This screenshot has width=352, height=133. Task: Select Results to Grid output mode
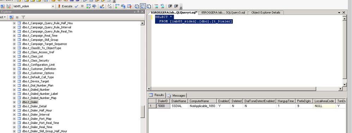point(143,6)
